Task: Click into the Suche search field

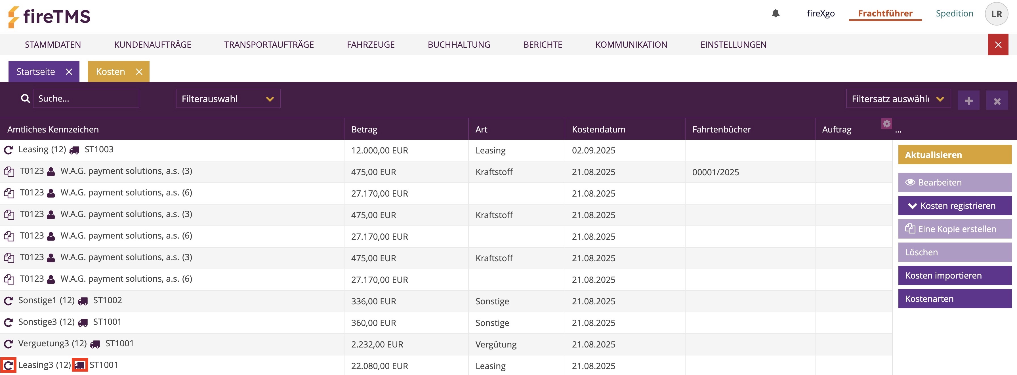Action: [86, 99]
